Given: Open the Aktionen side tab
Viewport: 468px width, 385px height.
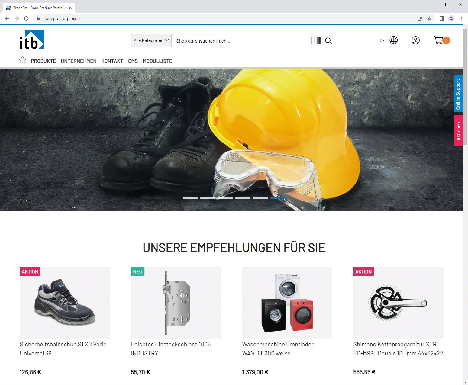Looking at the screenshot, I should pos(458,130).
